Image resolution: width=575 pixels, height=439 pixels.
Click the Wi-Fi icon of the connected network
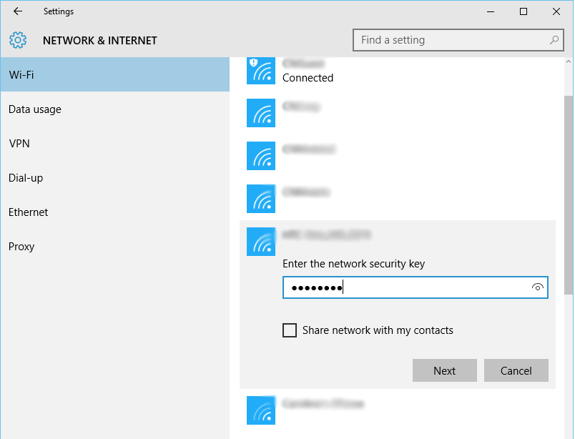pyautogui.click(x=261, y=71)
